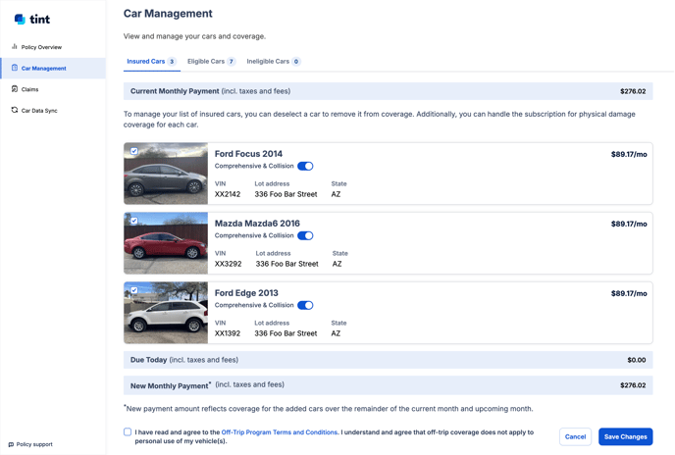This screenshot has height=455, width=675.
Task: Click the Due Today label
Action: click(x=148, y=360)
